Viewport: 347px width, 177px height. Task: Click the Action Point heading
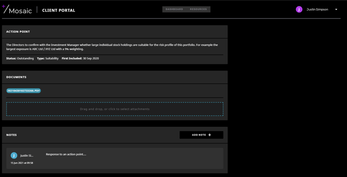tap(18, 32)
